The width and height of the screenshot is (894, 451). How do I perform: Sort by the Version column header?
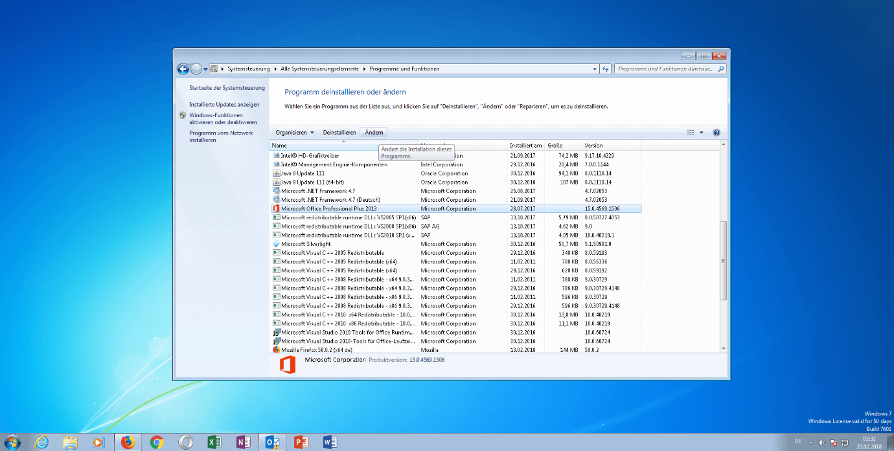click(x=612, y=145)
